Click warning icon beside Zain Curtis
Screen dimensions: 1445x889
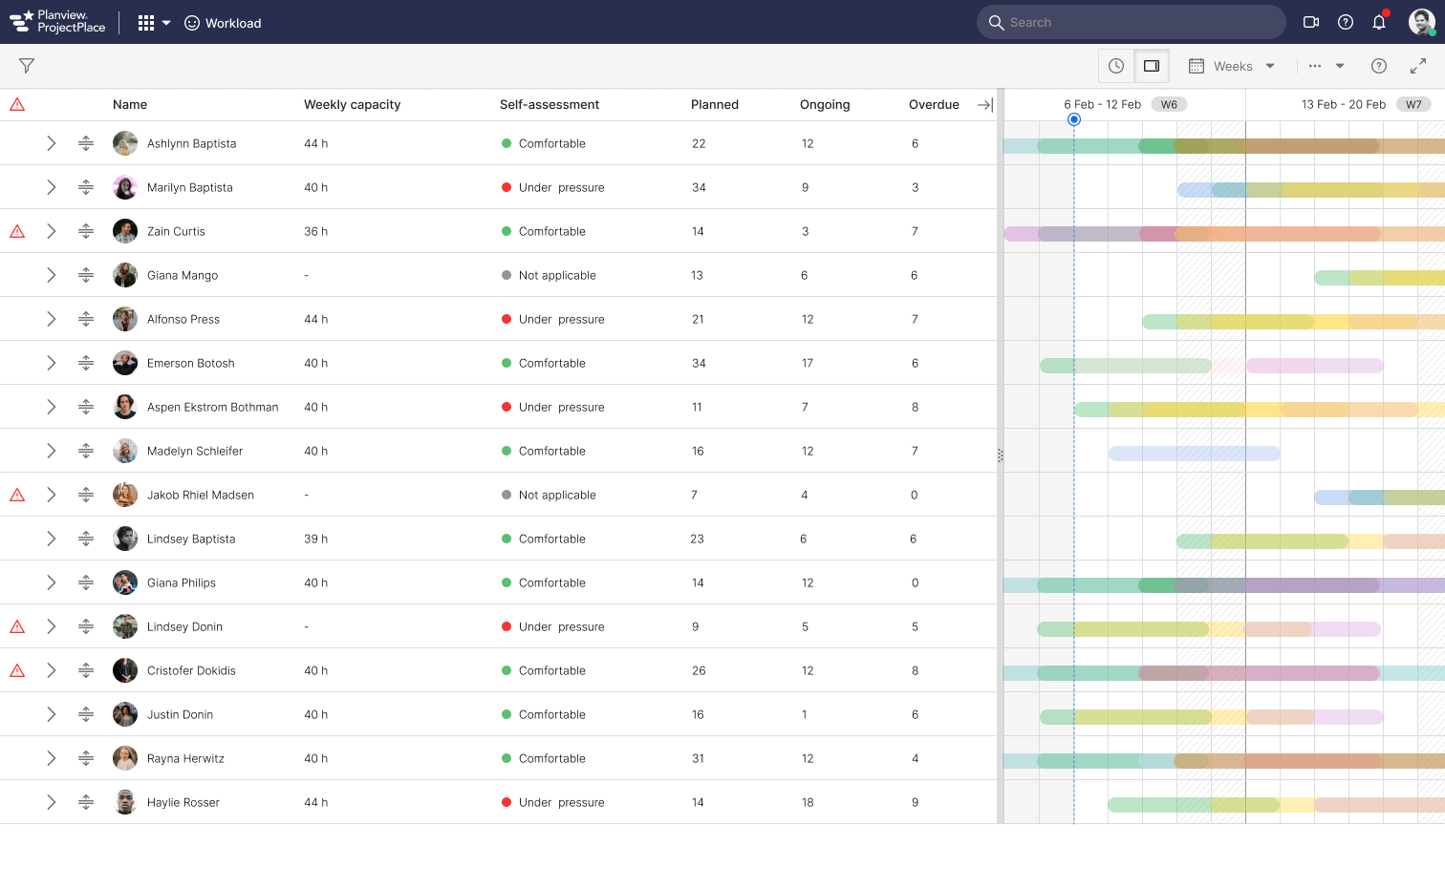point(17,231)
